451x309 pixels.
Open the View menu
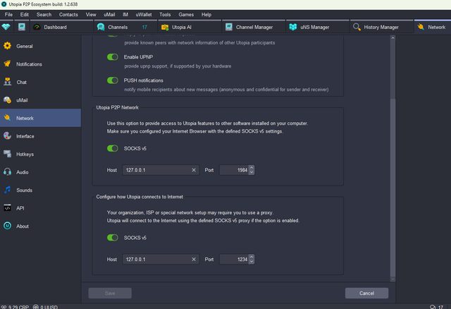click(x=91, y=14)
